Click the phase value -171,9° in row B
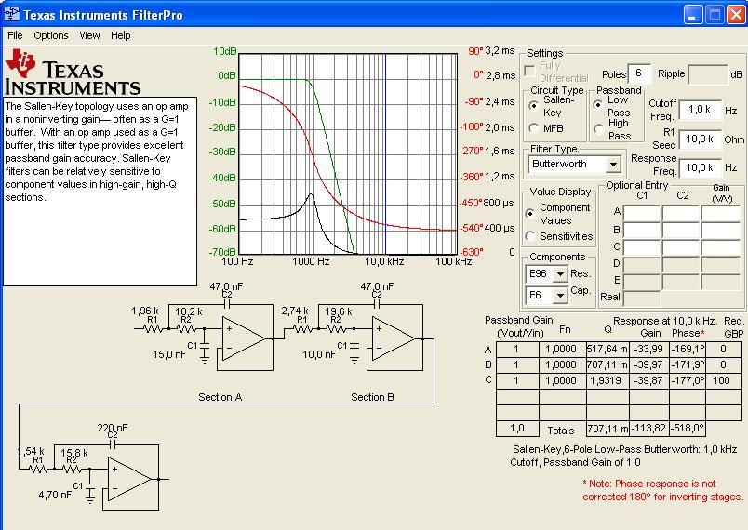The image size is (748, 530). pos(688,365)
